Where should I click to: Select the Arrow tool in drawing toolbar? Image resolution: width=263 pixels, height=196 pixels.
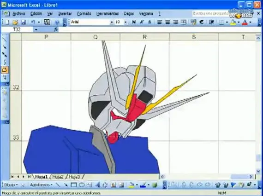tap(66, 185)
